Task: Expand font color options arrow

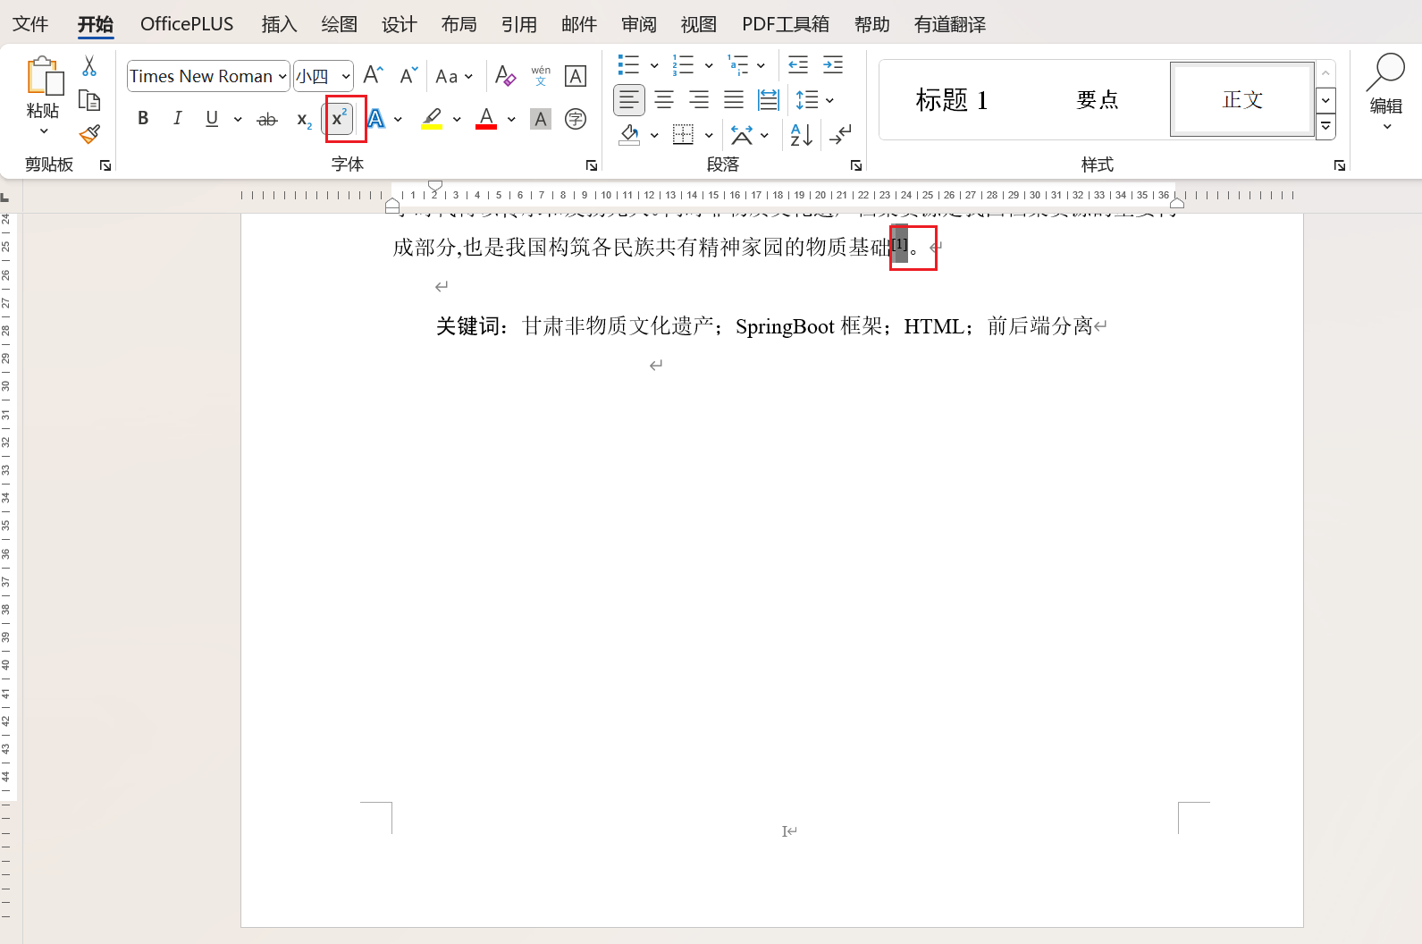Action: point(511,119)
